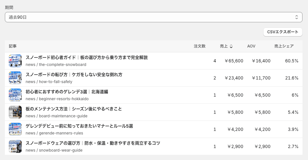Open article スノーボード初心者ガイド title

87,58
